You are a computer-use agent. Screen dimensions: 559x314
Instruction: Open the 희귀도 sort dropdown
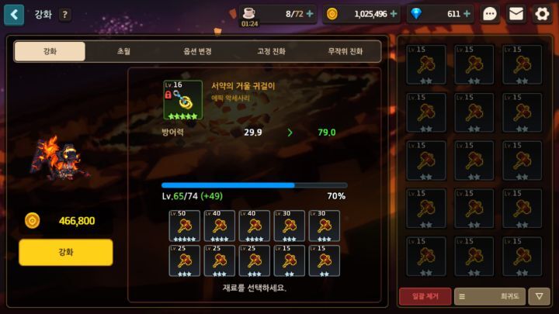click(490, 296)
